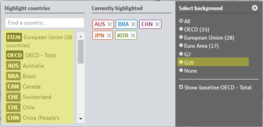Image resolution: width=263 pixels, height=127 pixels.
Task: Select European Union (28) background
Action: (x=181, y=37)
